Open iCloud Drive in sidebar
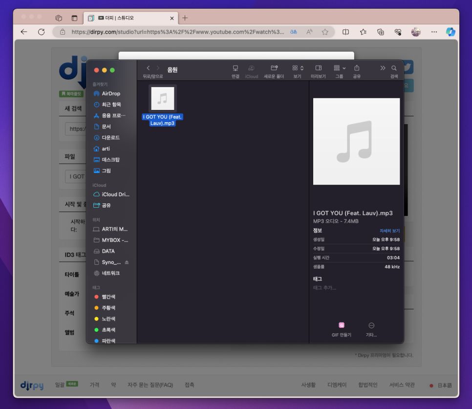 pos(111,194)
